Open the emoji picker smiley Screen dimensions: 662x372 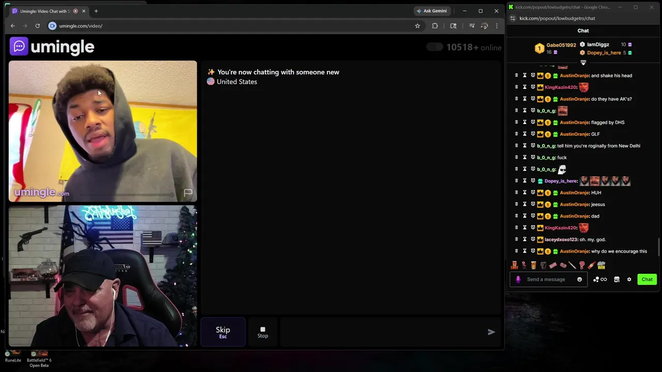pyautogui.click(x=579, y=280)
